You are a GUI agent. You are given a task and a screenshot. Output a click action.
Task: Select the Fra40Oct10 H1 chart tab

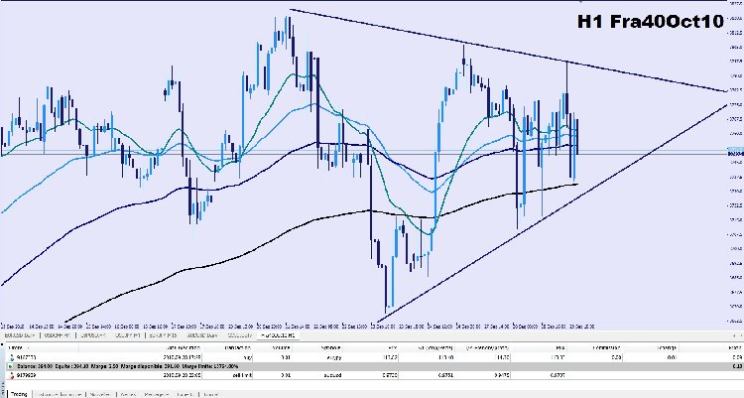[x=278, y=335]
